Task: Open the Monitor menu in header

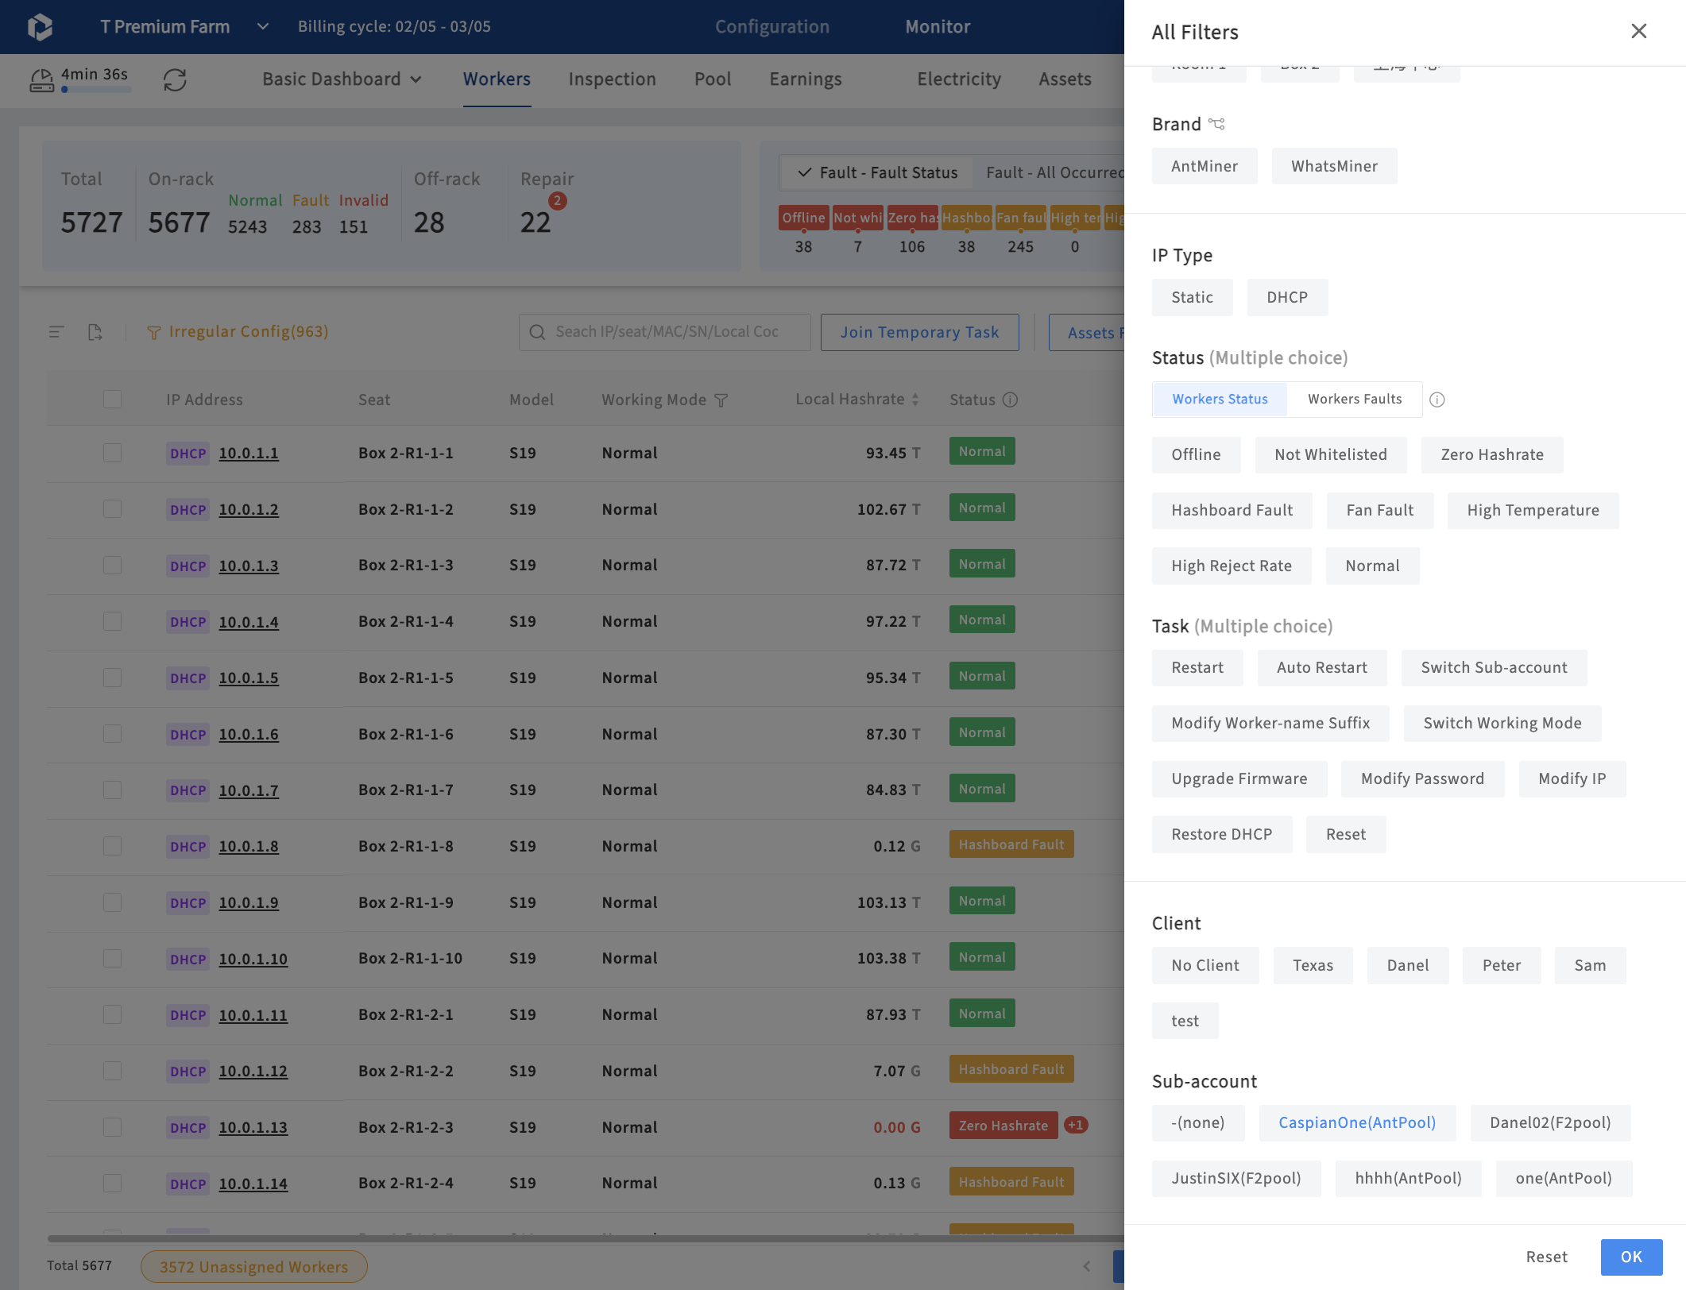Action: (938, 27)
